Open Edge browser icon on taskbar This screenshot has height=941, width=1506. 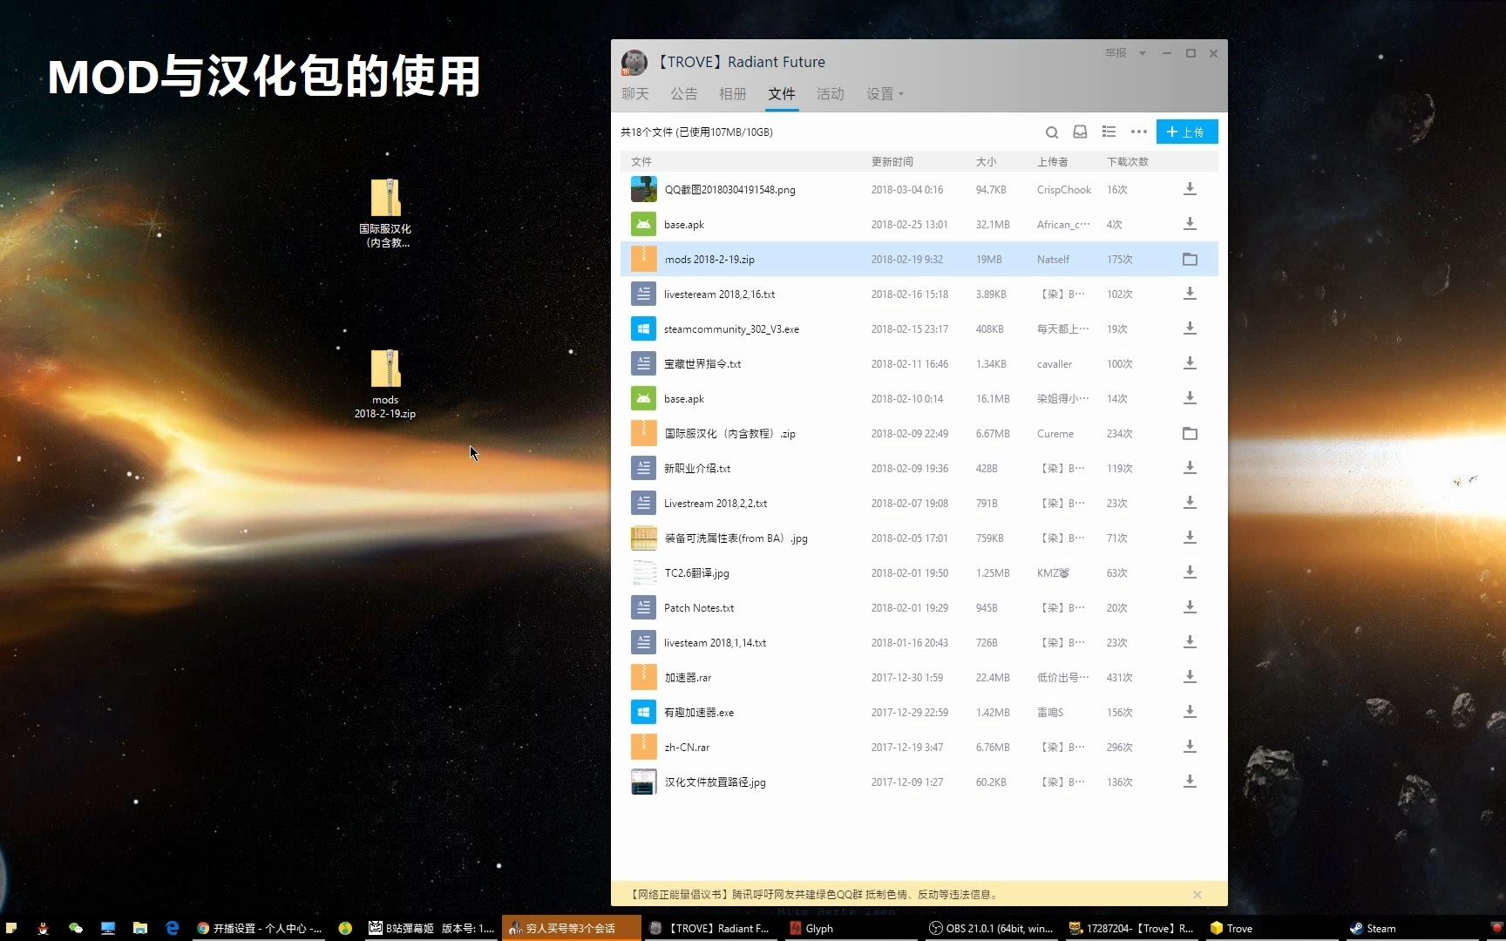(172, 928)
